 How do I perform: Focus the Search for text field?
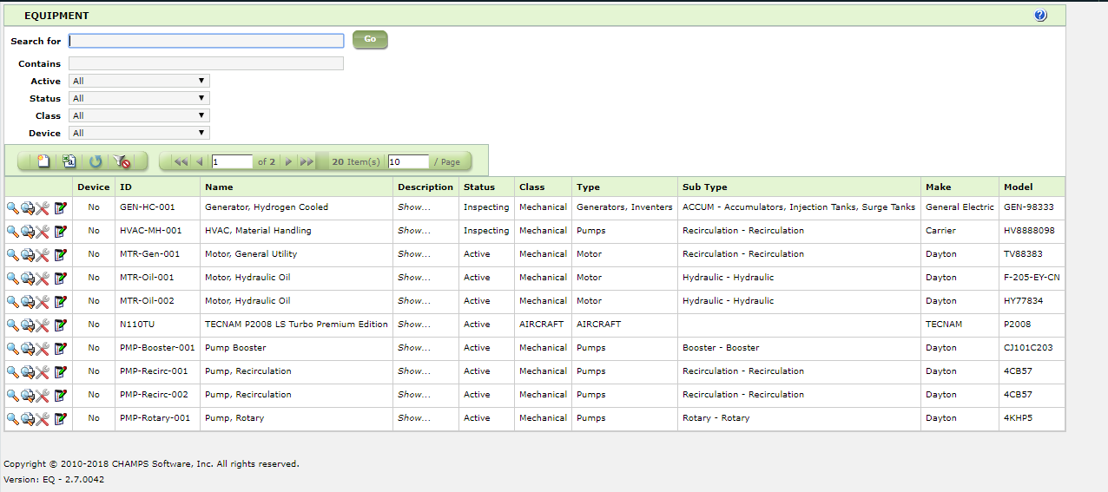(x=207, y=41)
